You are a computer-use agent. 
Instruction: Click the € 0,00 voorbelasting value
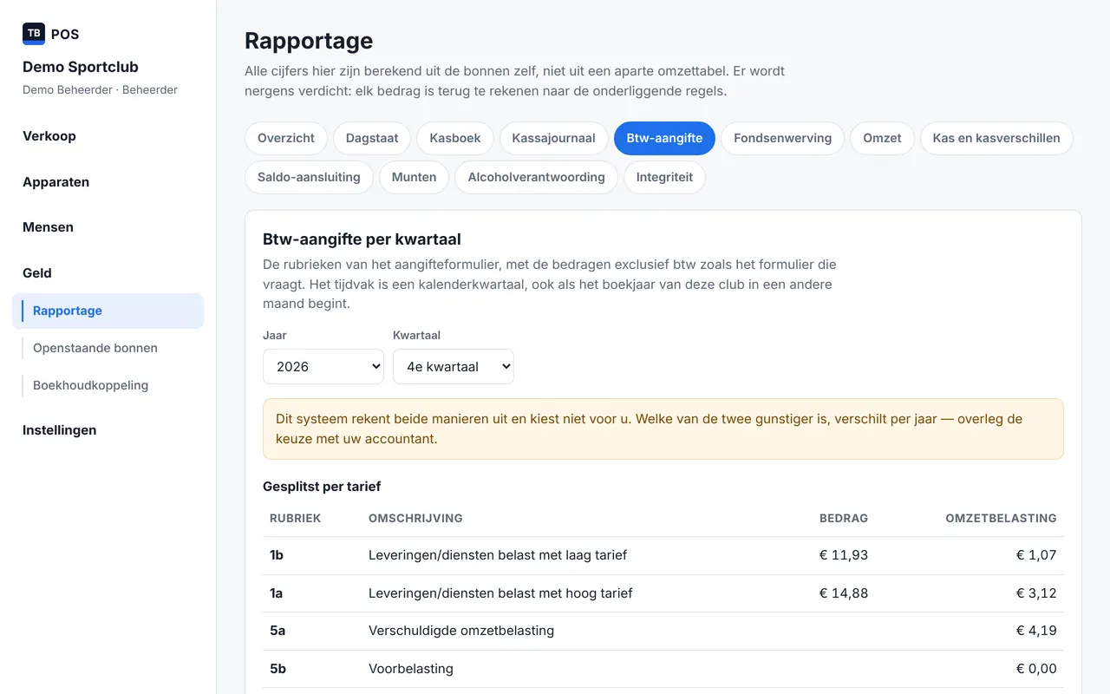click(1036, 669)
